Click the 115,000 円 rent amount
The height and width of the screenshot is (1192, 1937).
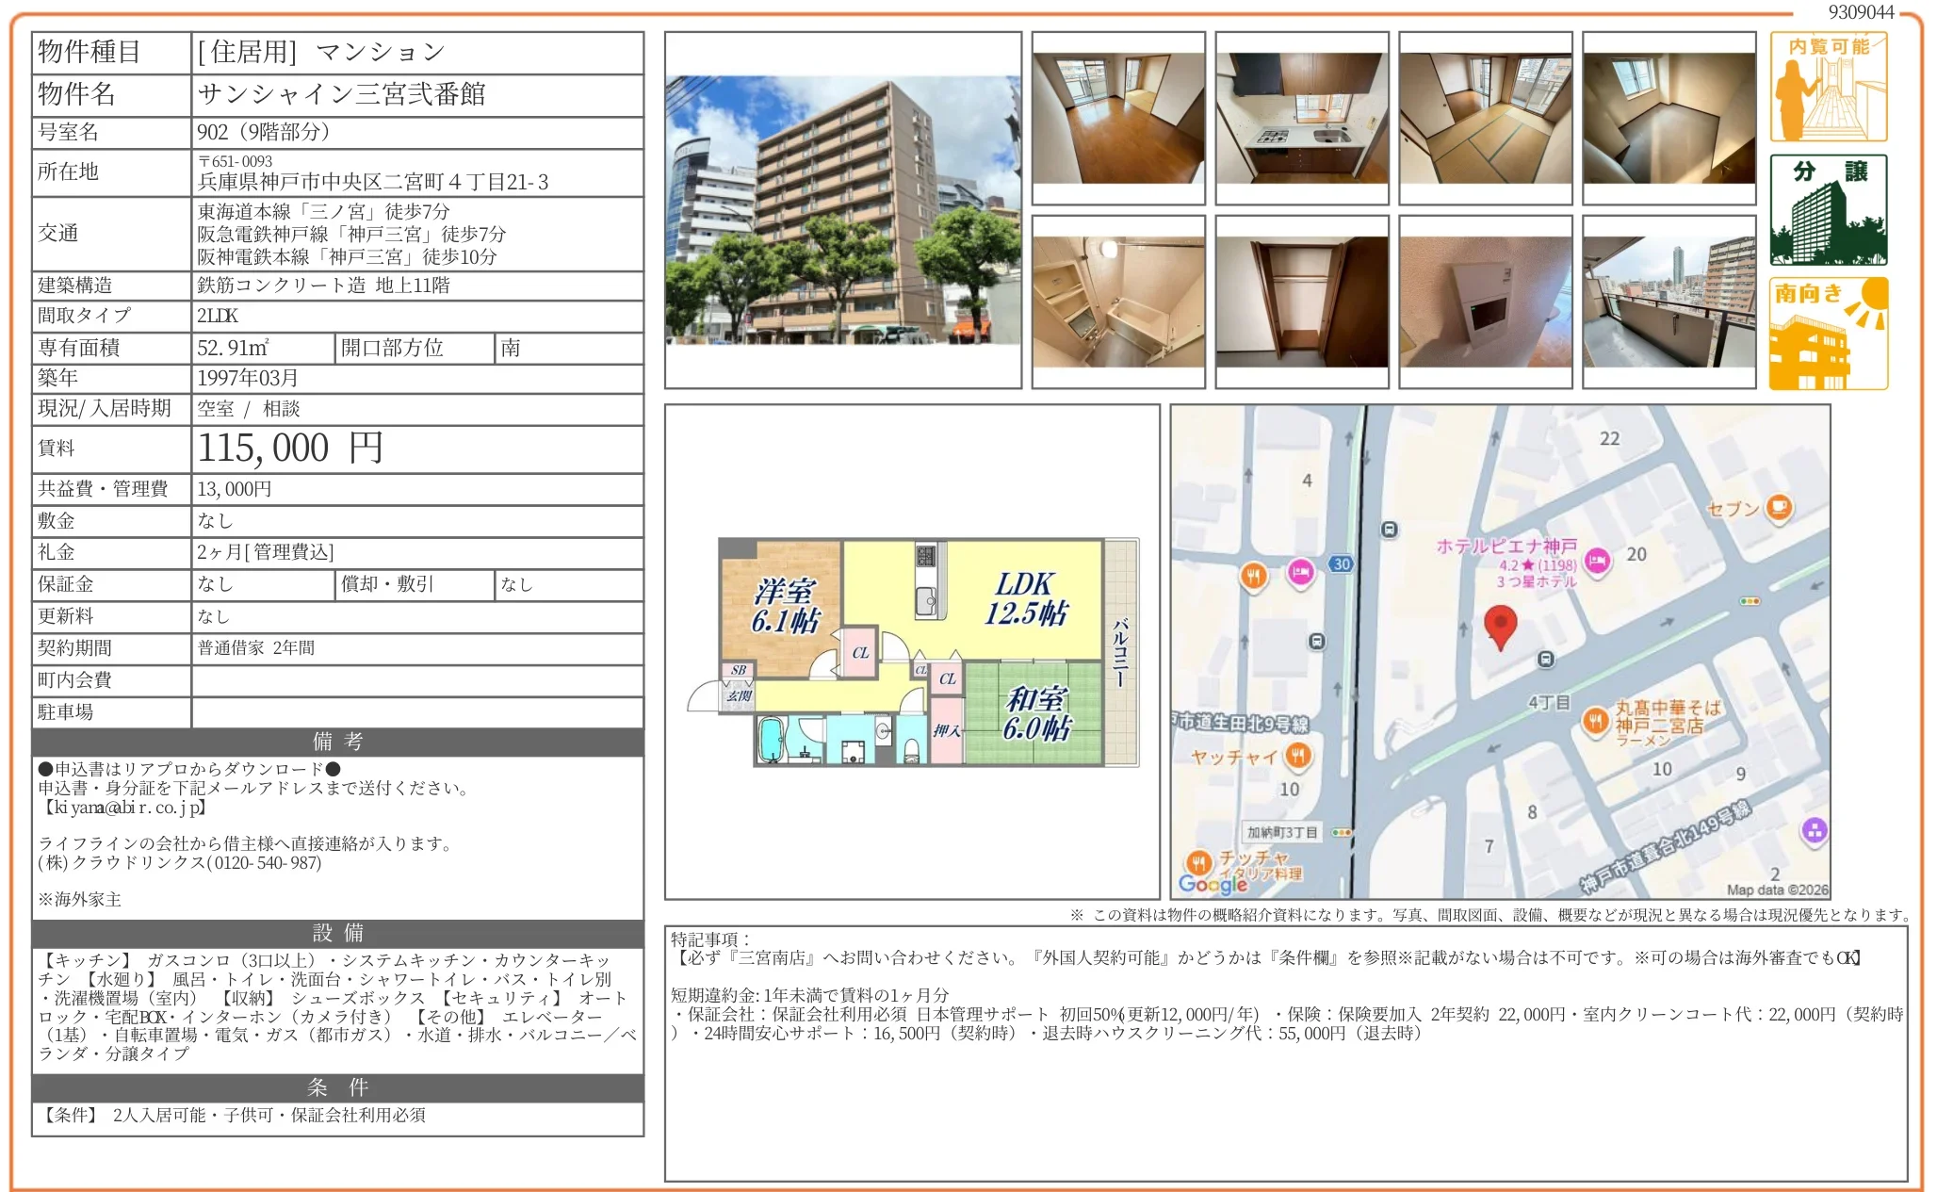290,449
